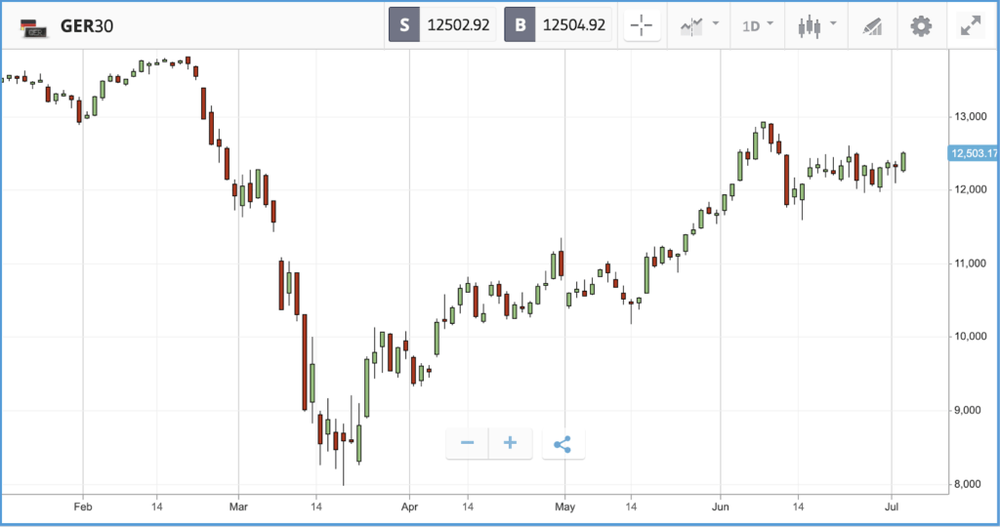Click the 12,503.17 current price label

click(x=974, y=153)
